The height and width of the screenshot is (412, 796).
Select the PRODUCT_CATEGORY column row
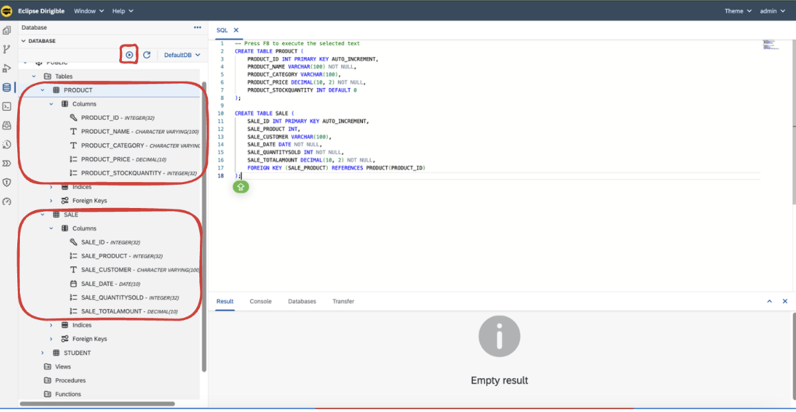tap(109, 146)
